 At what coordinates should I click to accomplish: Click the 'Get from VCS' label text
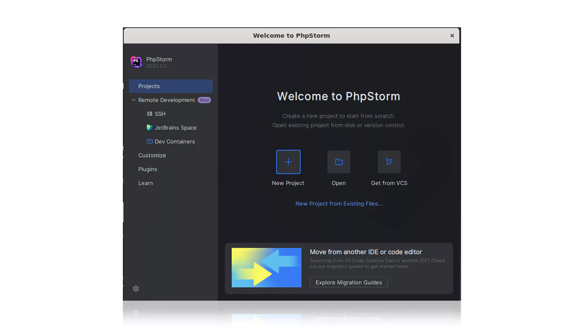tap(389, 183)
